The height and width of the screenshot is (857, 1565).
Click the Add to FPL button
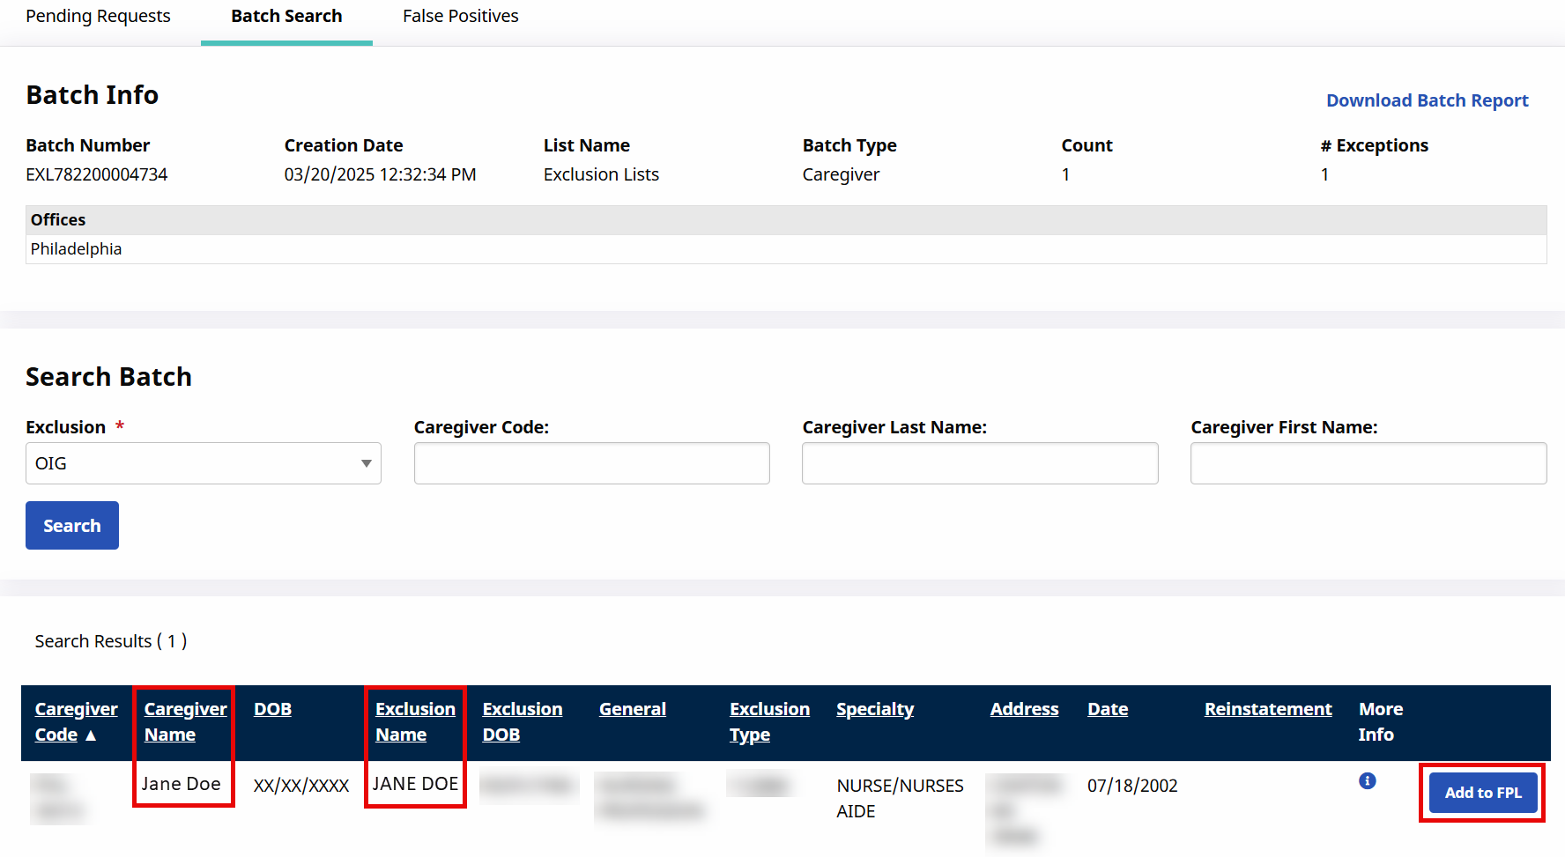tap(1482, 793)
